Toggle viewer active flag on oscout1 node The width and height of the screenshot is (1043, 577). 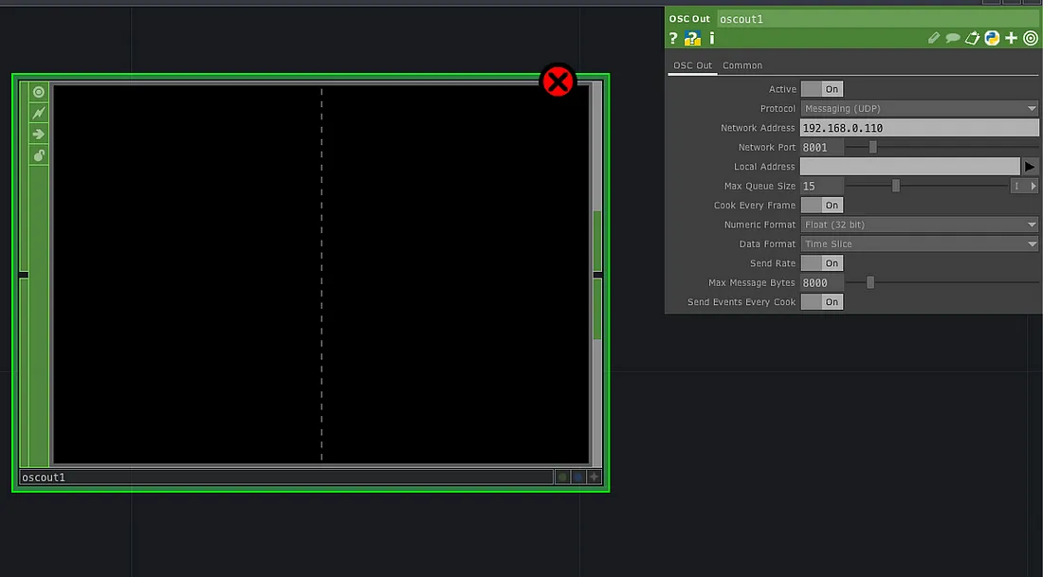pos(39,92)
